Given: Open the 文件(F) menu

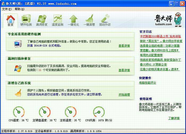Looking at the screenshot, I should (7, 9).
